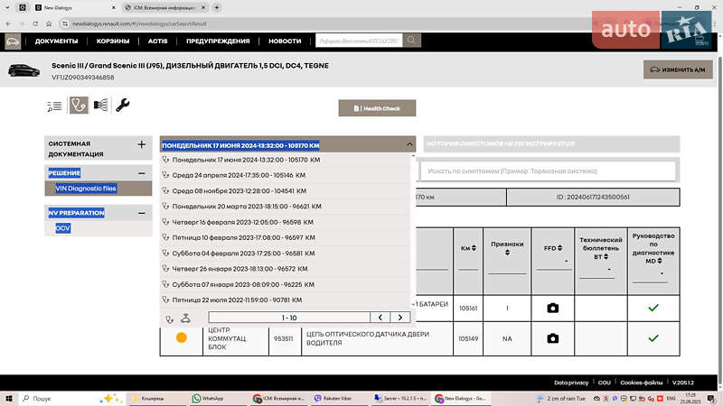Collapse the NV Preparation section
This screenshot has width=723, height=406.
tap(142, 213)
